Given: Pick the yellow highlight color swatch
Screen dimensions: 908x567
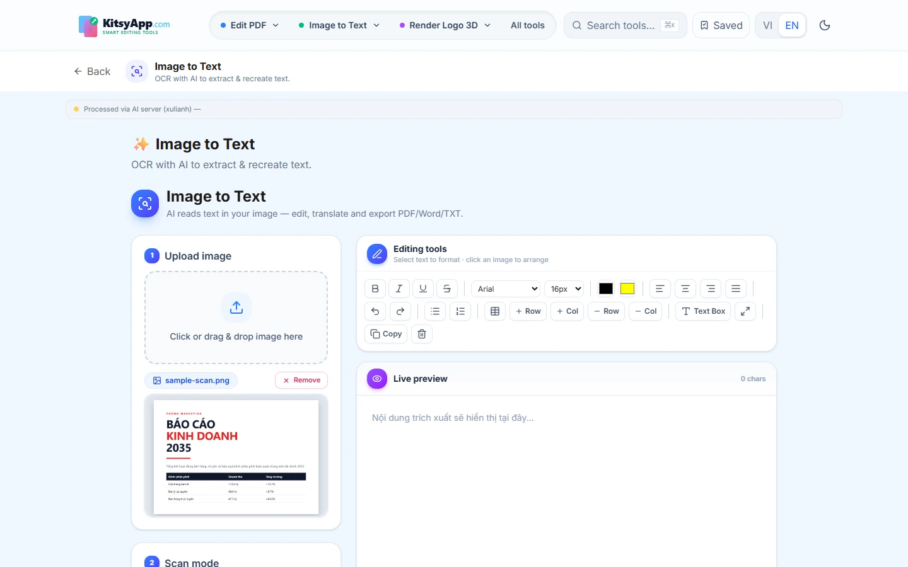Looking at the screenshot, I should click(627, 289).
